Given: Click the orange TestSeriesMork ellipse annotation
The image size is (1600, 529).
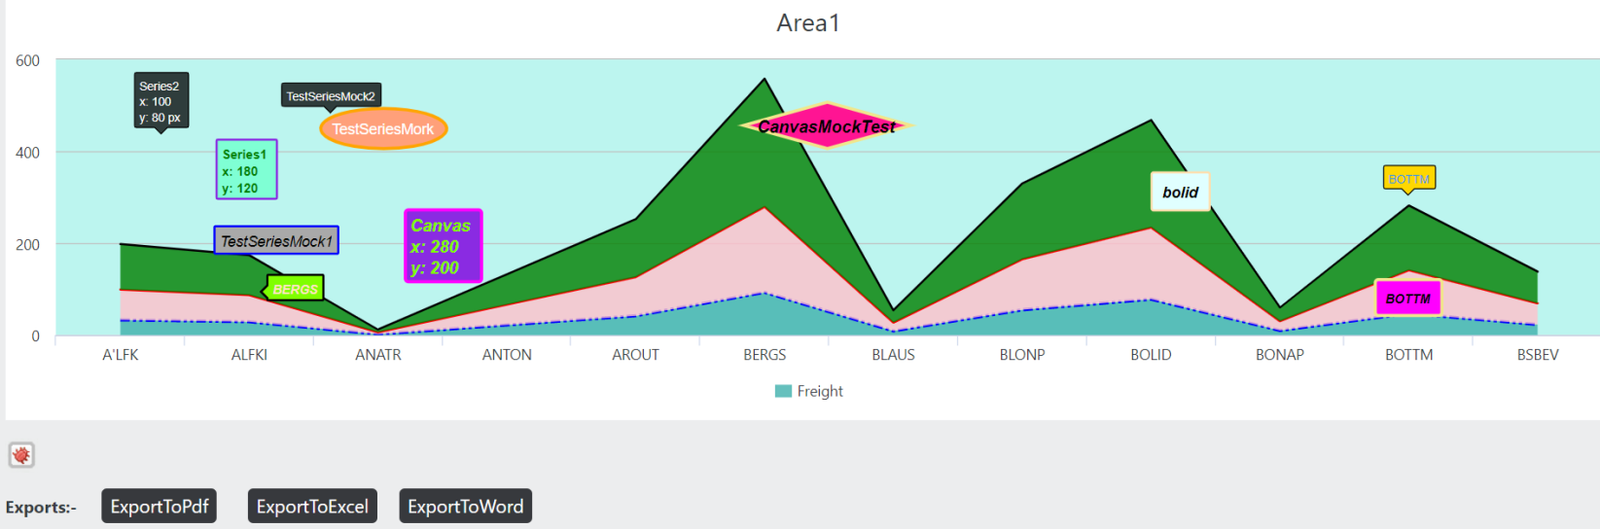Looking at the screenshot, I should click(x=383, y=129).
